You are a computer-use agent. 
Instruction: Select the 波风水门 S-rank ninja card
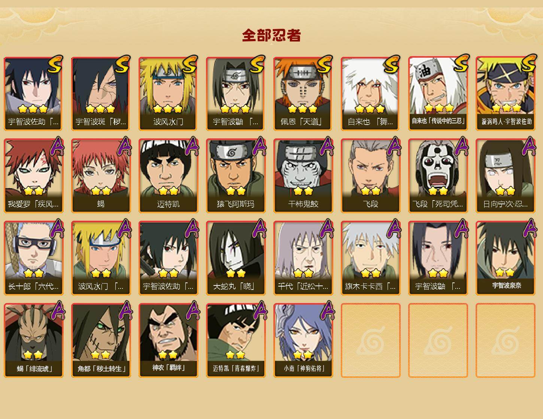tap(168, 94)
